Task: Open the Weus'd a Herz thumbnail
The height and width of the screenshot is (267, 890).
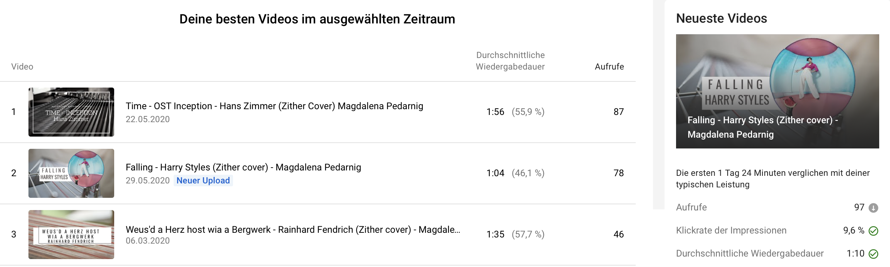Action: 71,235
